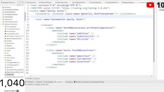Expand the FLIPKARTSHOPPING project
The height and width of the screenshot is (92, 164).
click(x=1, y=10)
